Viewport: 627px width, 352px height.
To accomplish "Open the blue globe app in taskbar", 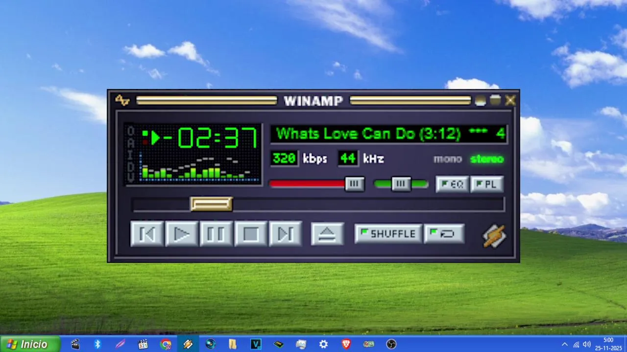I will click(211, 344).
